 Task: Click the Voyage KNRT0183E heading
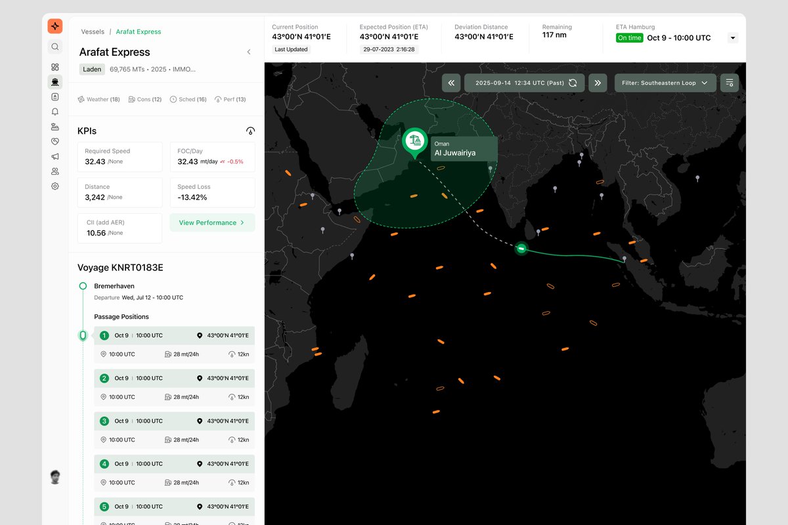coord(120,268)
